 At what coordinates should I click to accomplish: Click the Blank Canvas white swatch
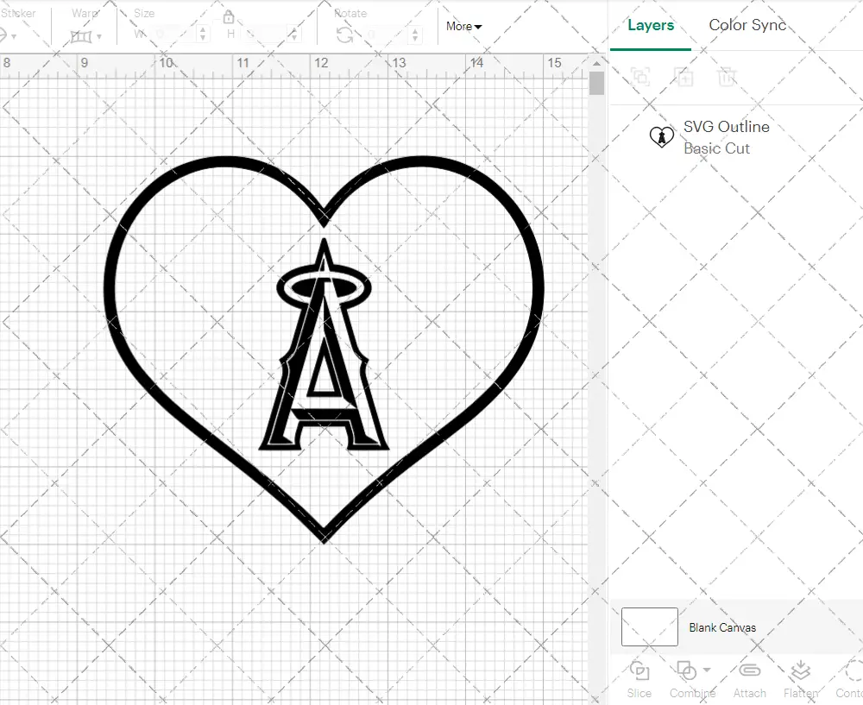tap(649, 627)
